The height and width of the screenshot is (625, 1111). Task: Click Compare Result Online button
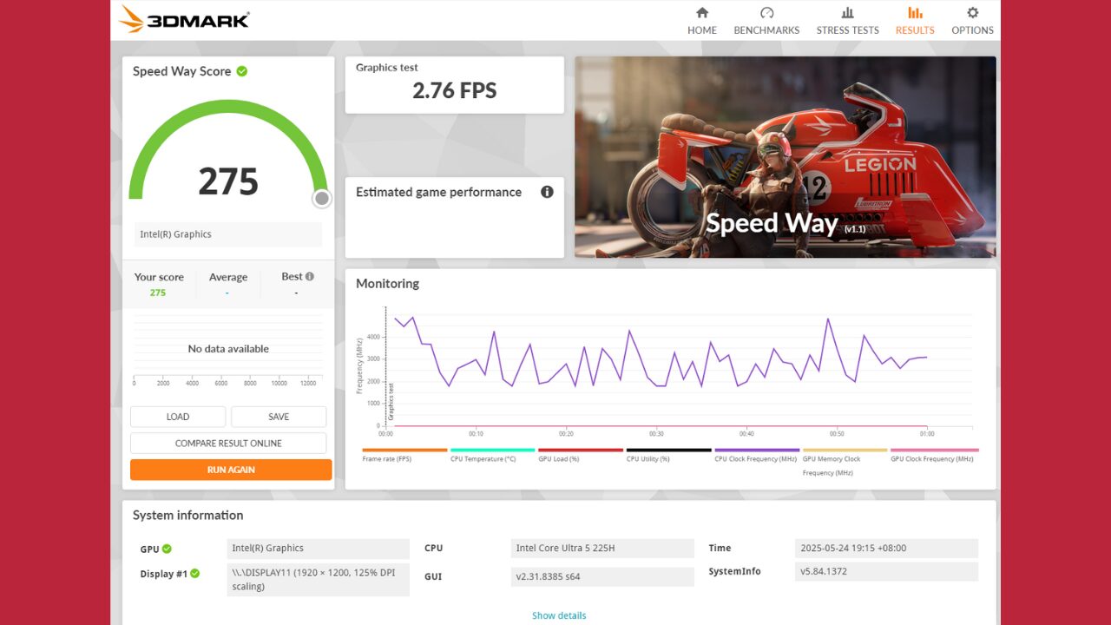point(228,444)
